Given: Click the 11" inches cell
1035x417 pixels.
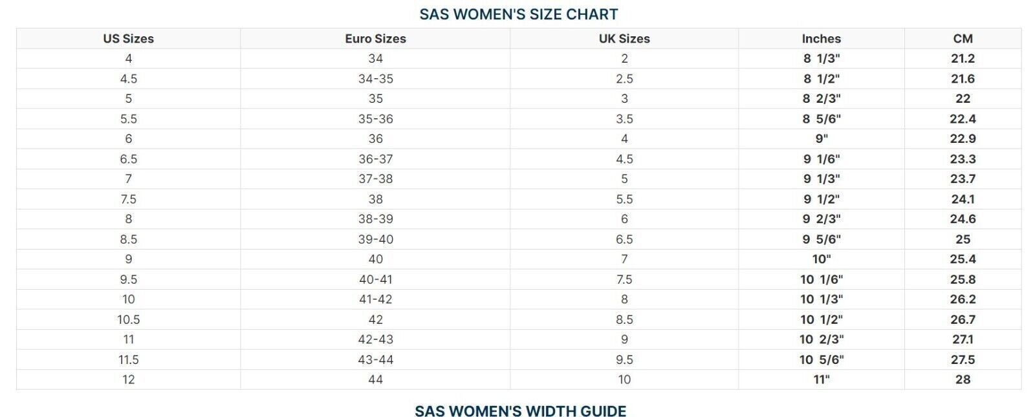Looking at the screenshot, I should tap(822, 380).
